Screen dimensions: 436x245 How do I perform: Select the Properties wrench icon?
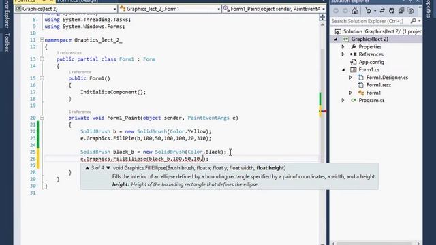tap(353, 47)
